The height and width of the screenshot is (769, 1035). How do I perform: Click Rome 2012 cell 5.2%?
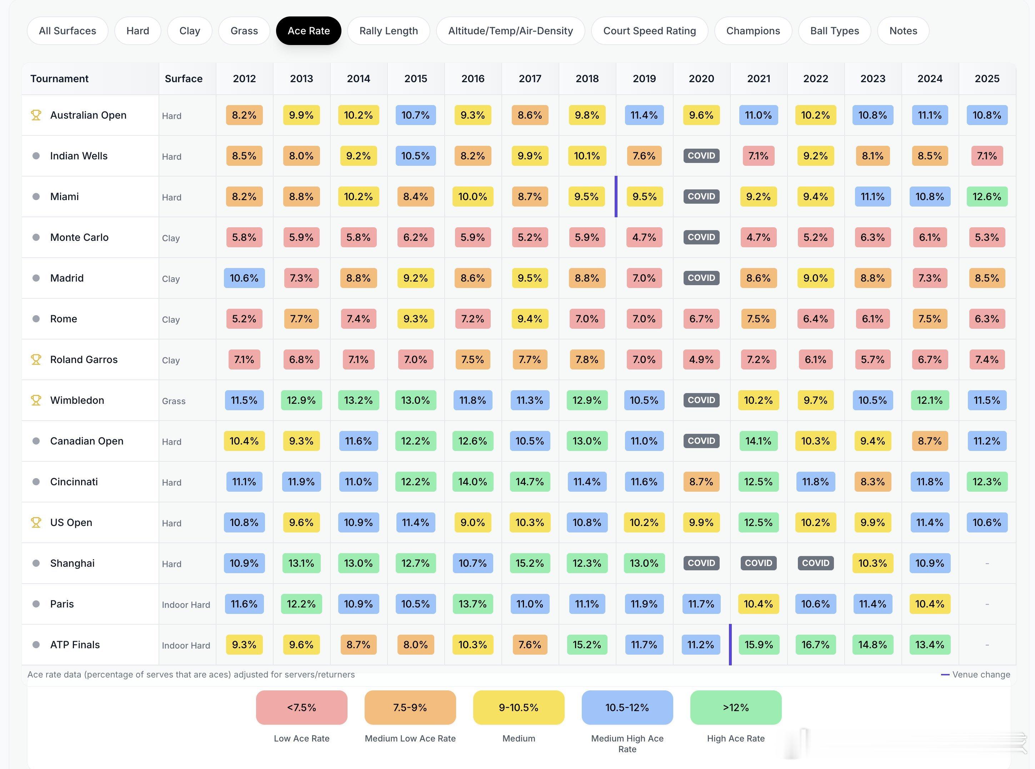(x=244, y=319)
